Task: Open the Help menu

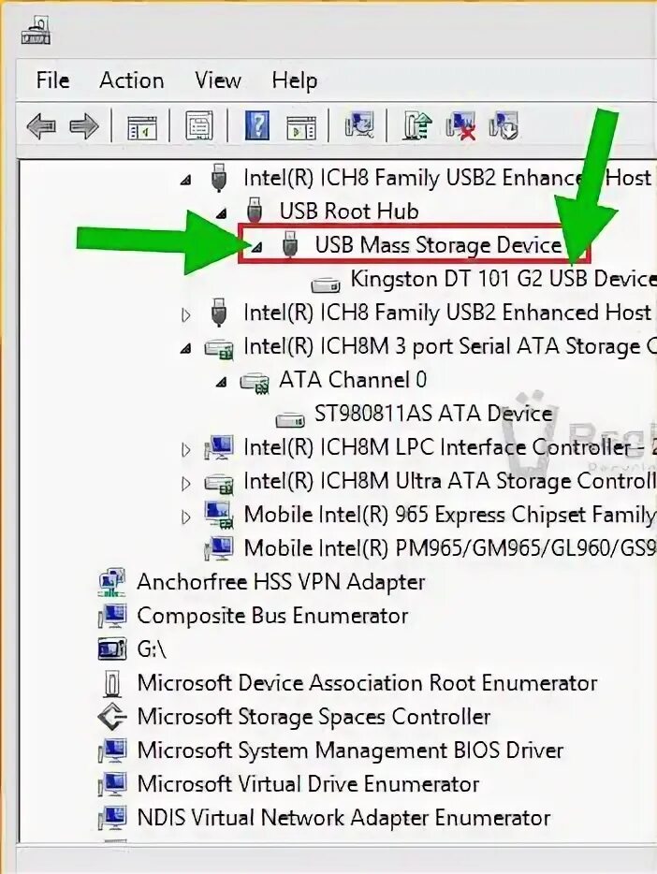Action: click(294, 80)
